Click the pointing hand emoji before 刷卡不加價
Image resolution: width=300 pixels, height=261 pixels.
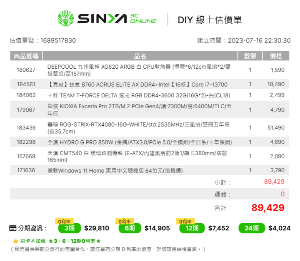[x=16, y=241]
